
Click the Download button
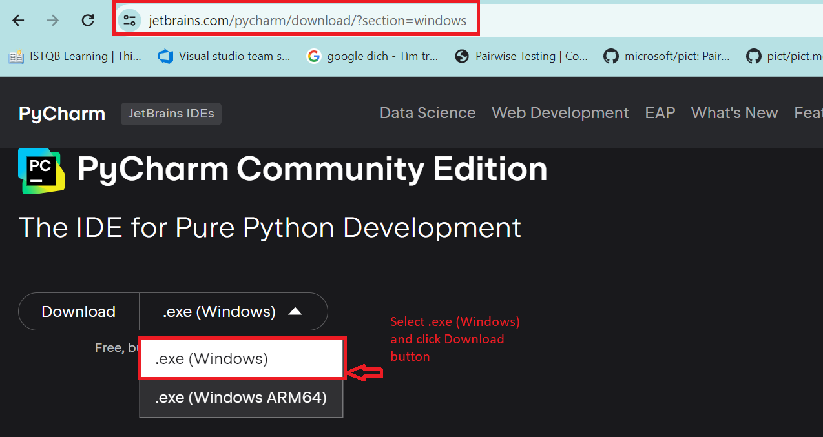[x=78, y=311]
